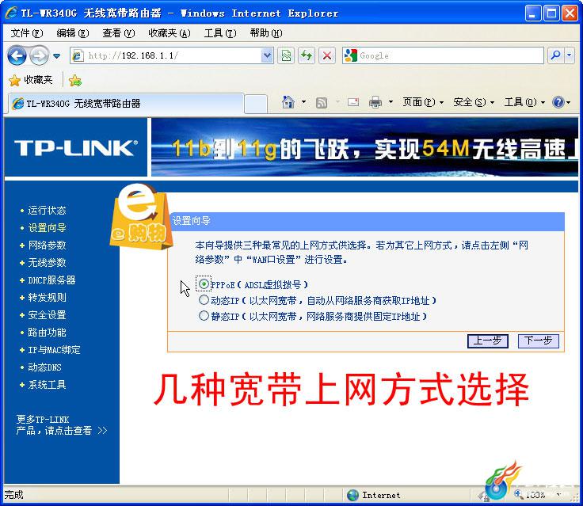Click the 下一步 button
Viewport: 583px width, 506px height.
click(539, 341)
